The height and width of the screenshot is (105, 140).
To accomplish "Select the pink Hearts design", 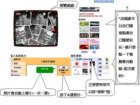I will [94, 41].
